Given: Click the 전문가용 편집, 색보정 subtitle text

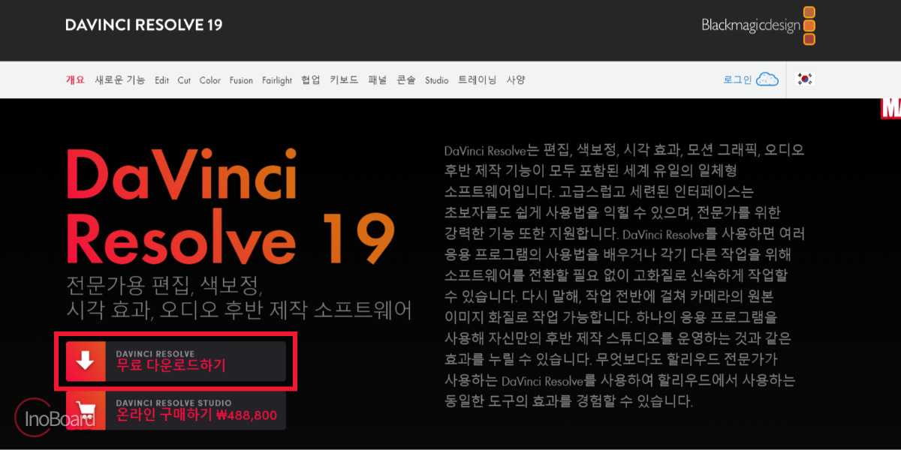Looking at the screenshot, I should pos(239,297).
